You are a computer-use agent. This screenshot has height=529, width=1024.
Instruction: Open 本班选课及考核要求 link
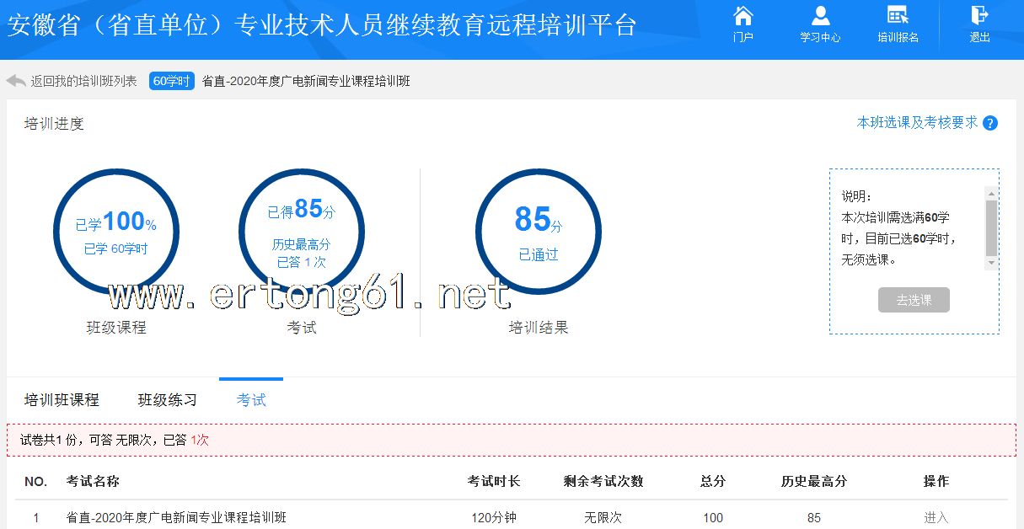(x=917, y=123)
